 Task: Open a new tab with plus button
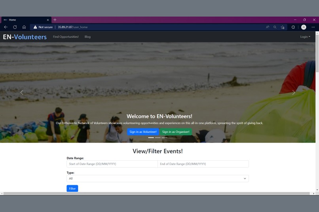pos(55,20)
